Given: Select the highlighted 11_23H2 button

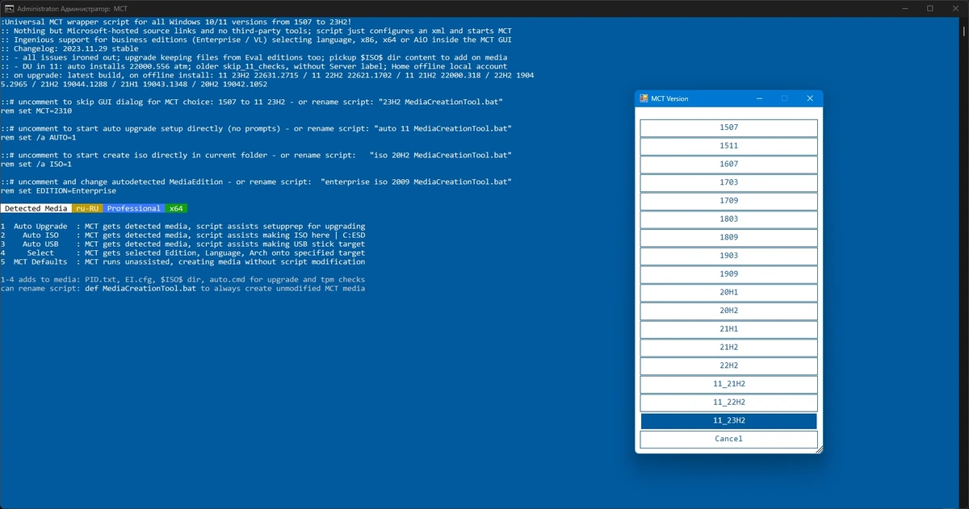Looking at the screenshot, I should 728,420.
